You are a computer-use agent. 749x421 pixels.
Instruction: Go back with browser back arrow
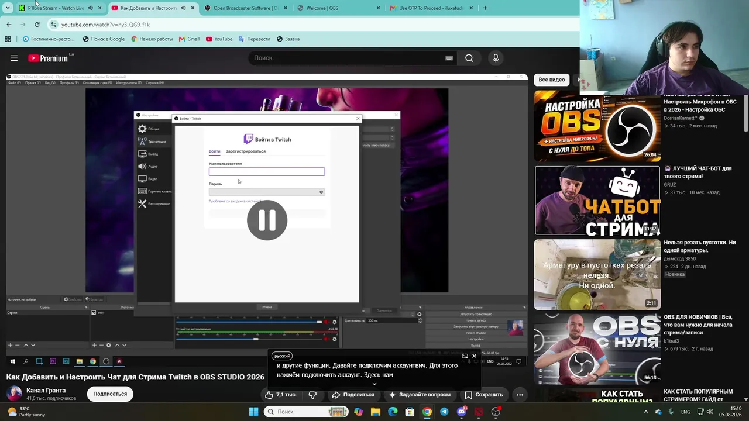pos(9,25)
